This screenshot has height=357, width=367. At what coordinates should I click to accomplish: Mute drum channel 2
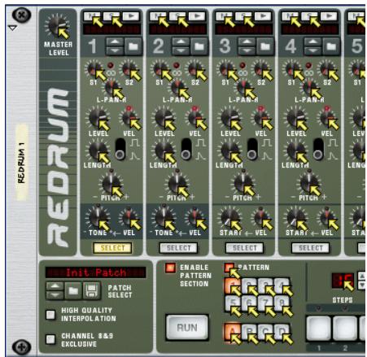[158, 16]
